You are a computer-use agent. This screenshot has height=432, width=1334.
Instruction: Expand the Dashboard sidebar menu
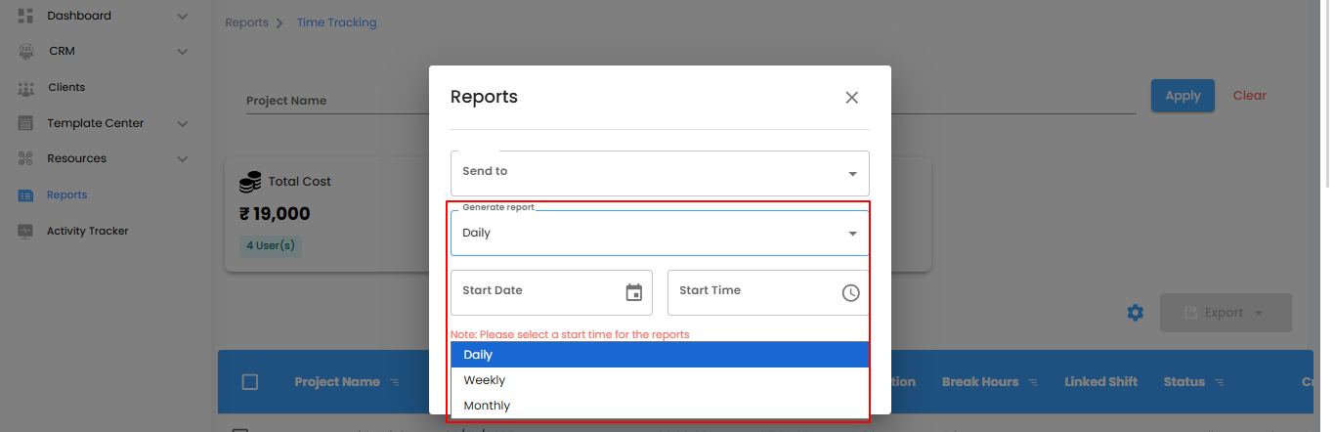[x=182, y=16]
